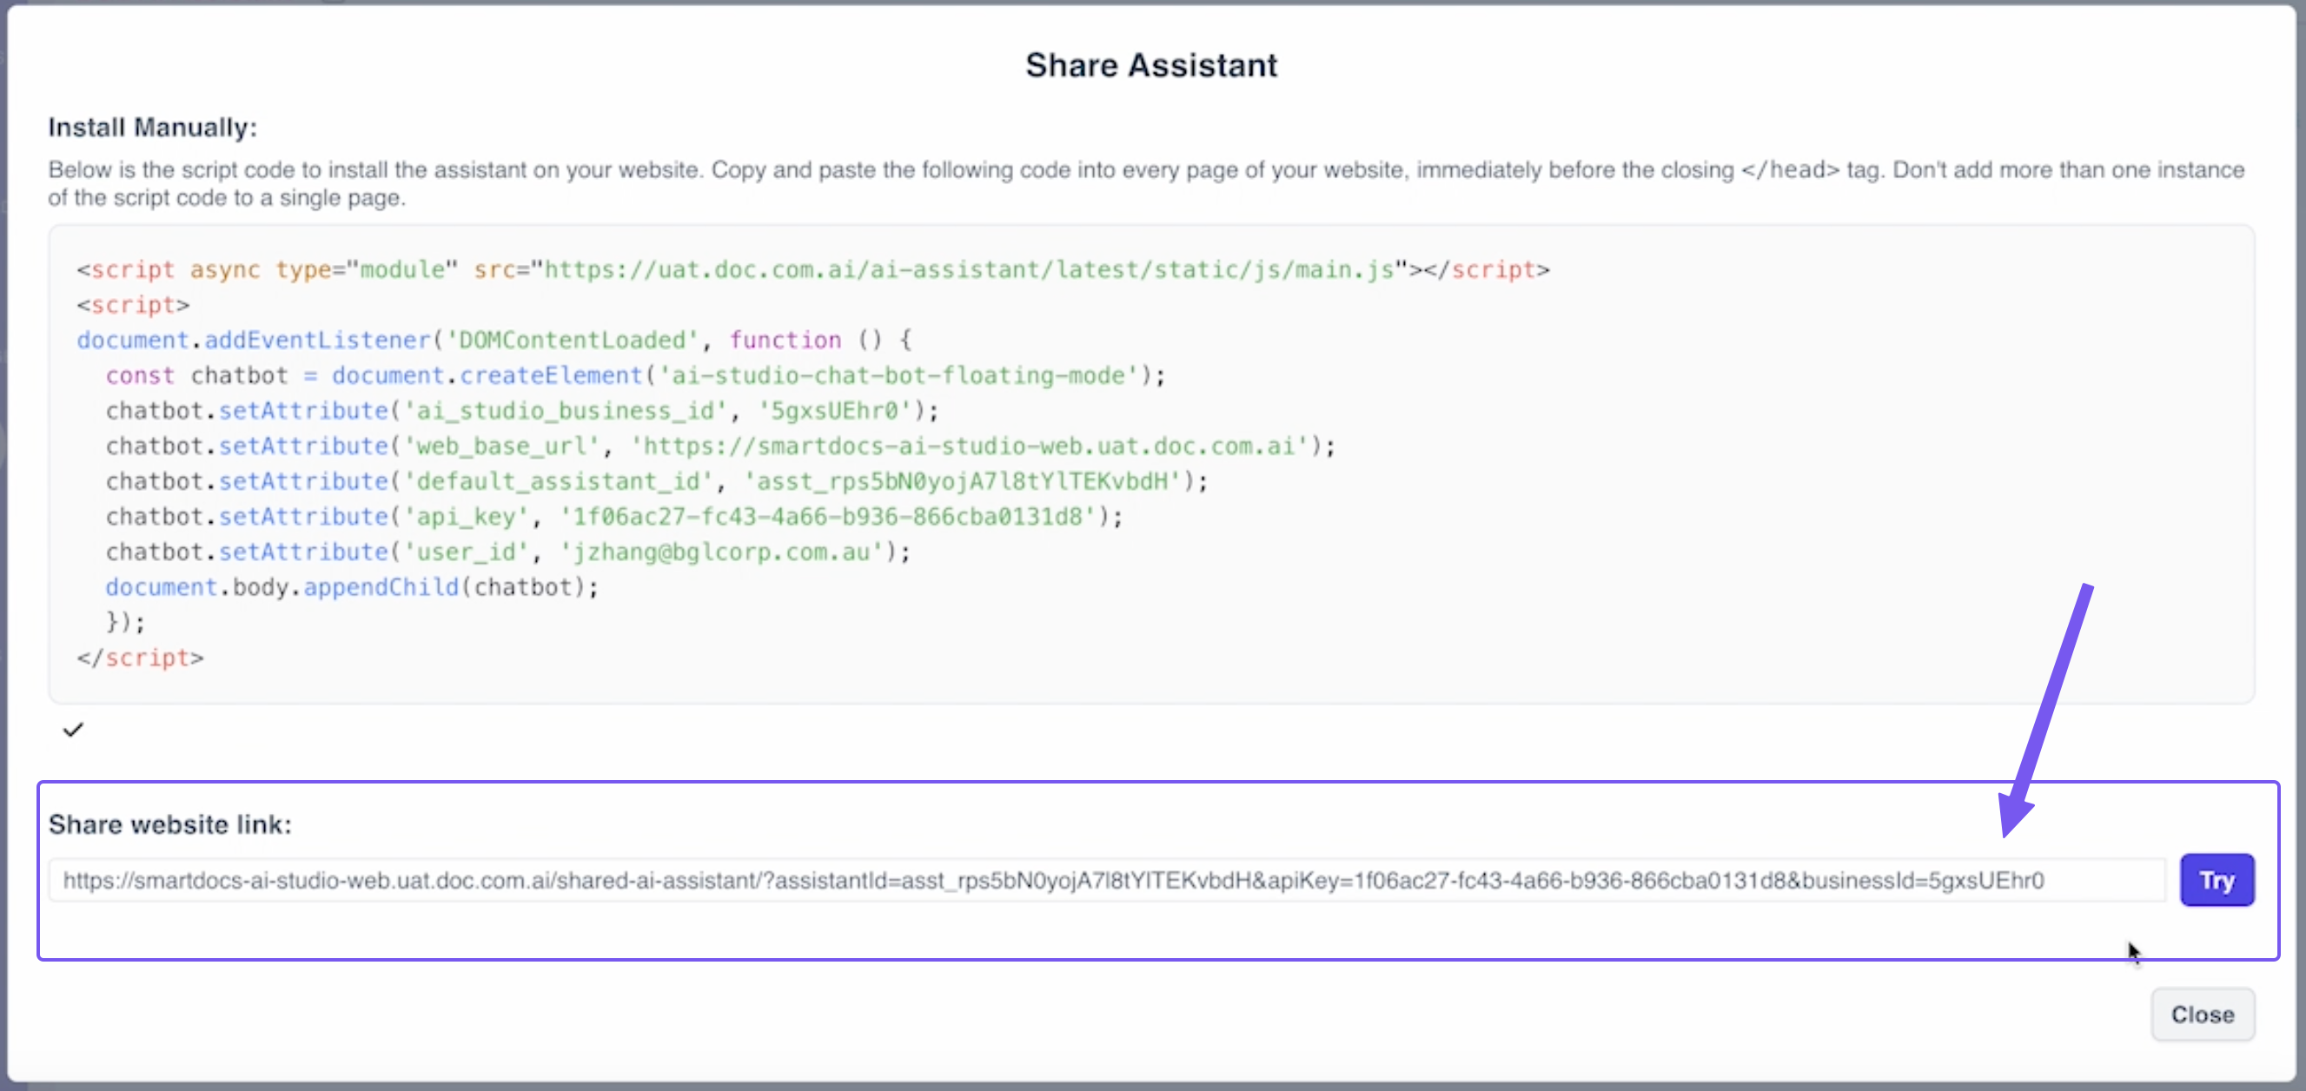
Task: Click the 'ai_studio_business_id' setAttribute line
Action: tap(522, 411)
